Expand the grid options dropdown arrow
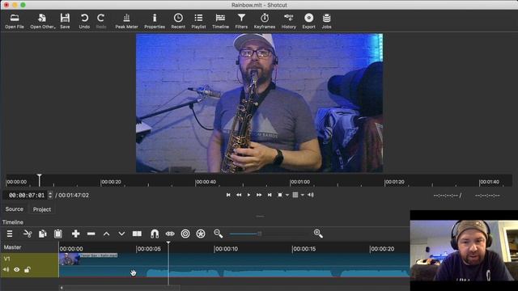 pos(302,195)
